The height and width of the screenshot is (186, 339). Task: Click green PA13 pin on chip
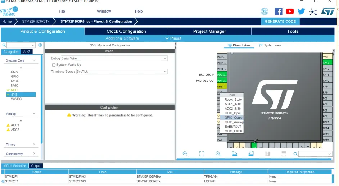click(327, 63)
